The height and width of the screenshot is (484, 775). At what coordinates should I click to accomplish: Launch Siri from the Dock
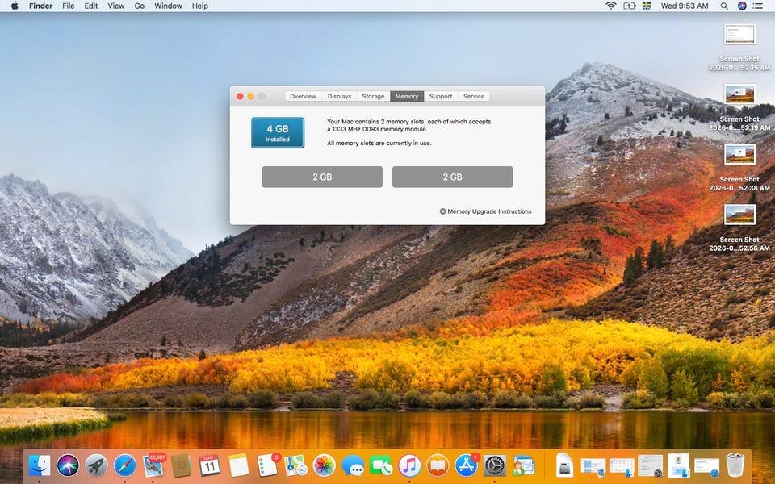point(68,465)
